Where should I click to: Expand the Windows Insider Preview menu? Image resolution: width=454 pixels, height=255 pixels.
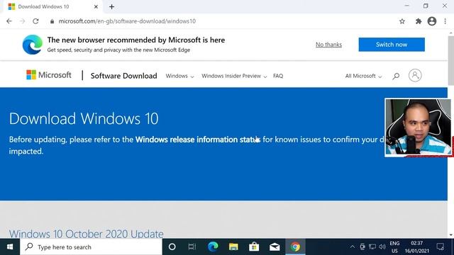tap(234, 76)
